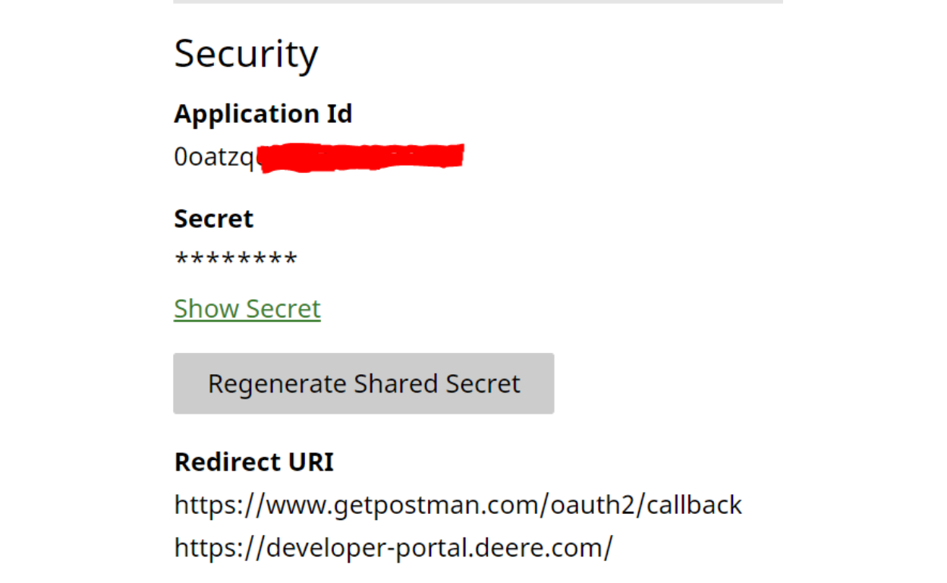The image size is (947, 583).
Task: Click the word 'Secret' in the Show Secret link
Action: (x=283, y=309)
